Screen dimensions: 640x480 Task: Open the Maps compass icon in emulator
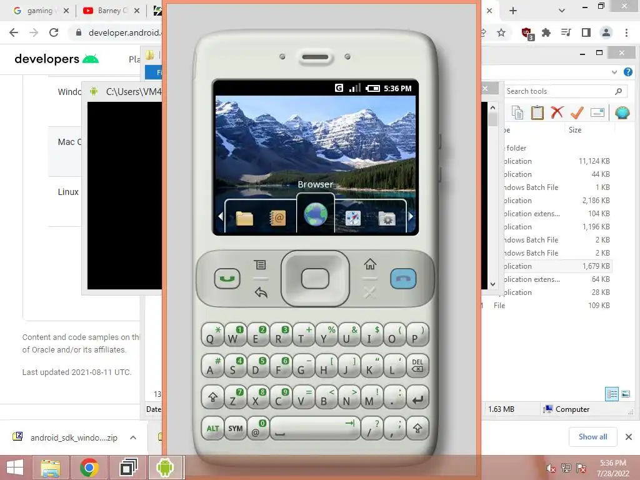(352, 218)
